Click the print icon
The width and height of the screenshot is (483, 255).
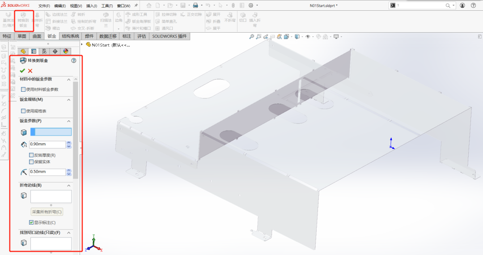(195, 5)
